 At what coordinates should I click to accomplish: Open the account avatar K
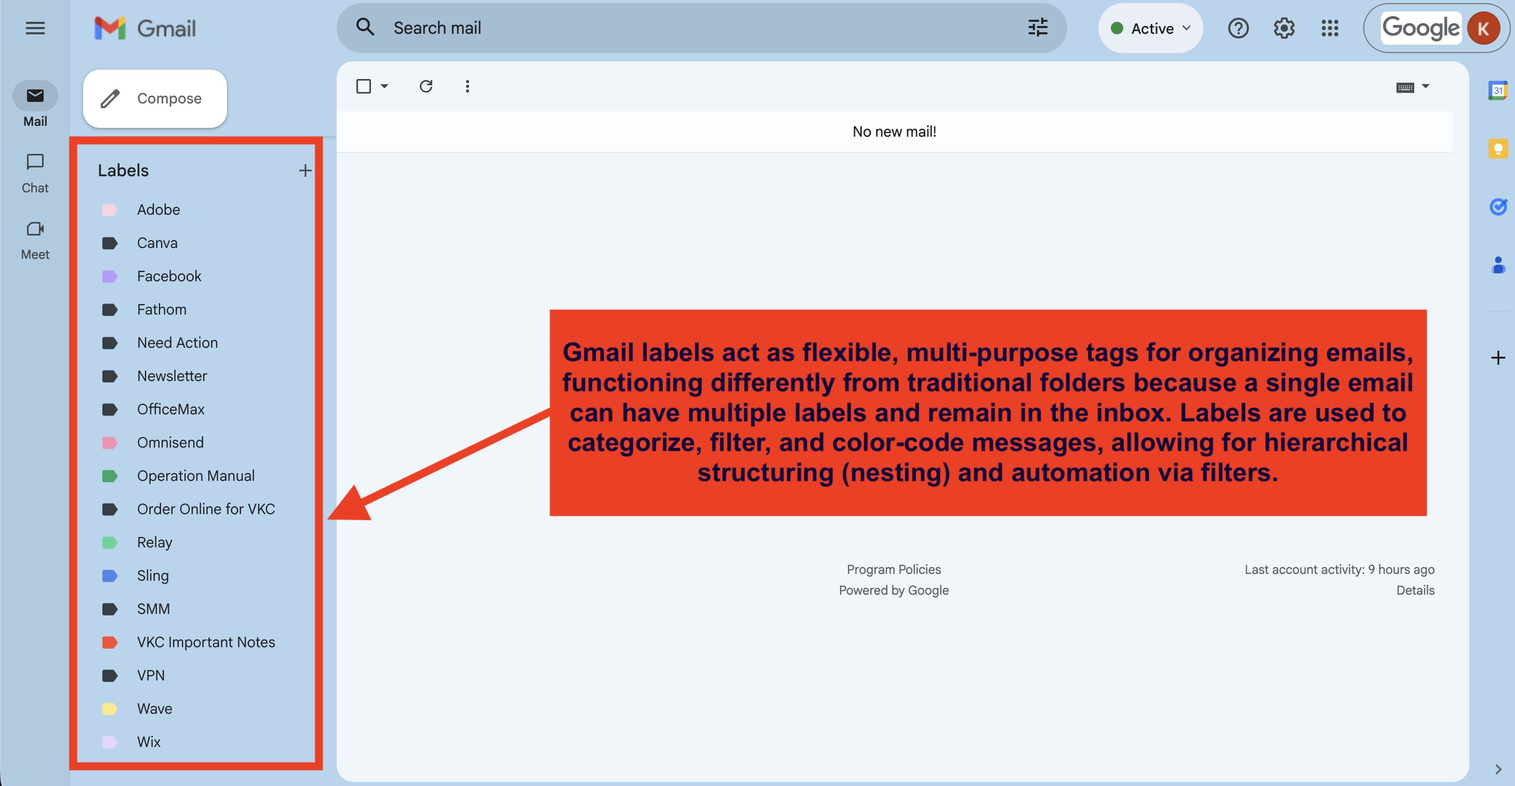tap(1483, 28)
